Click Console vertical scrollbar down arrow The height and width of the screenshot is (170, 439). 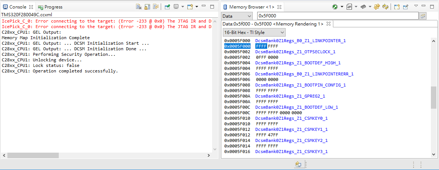click(x=215, y=150)
